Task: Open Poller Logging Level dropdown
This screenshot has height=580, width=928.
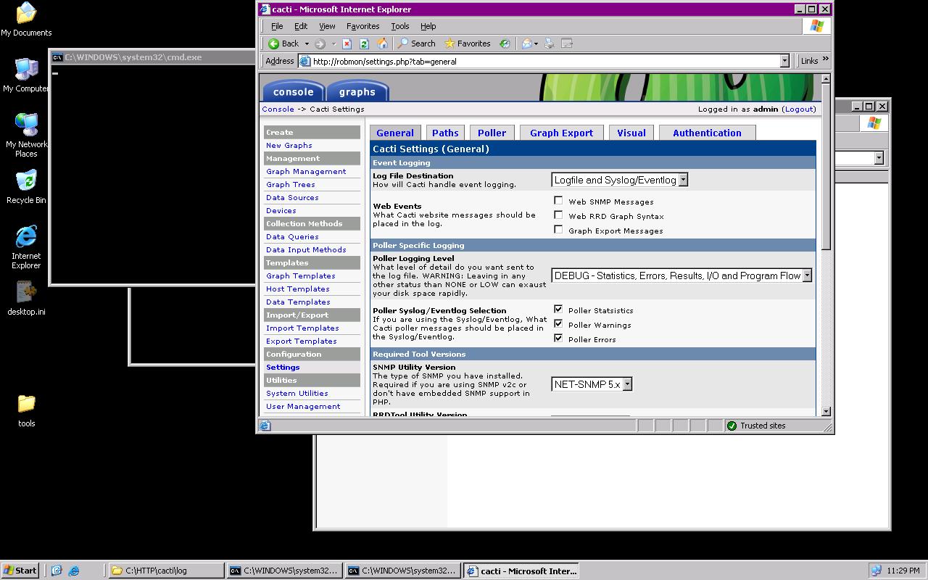Action: pos(681,275)
